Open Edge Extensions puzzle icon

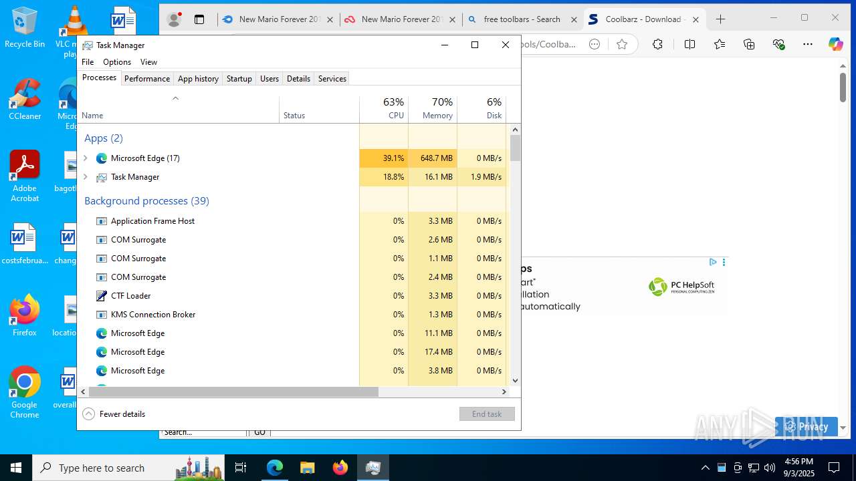coord(657,44)
